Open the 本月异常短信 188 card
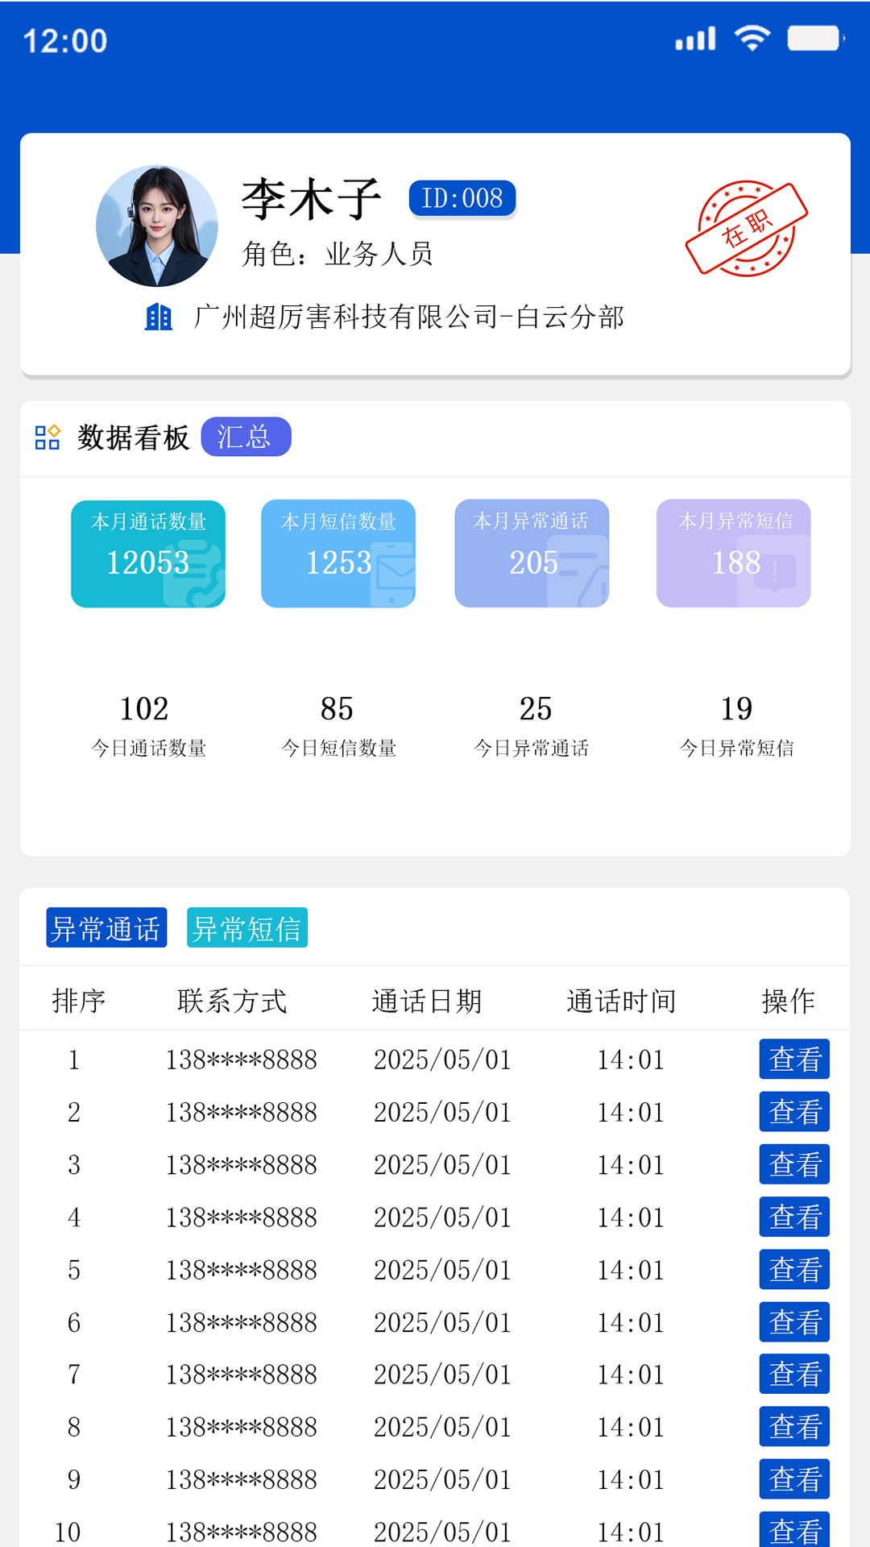Screen dimensions: 870x1547 coord(734,554)
